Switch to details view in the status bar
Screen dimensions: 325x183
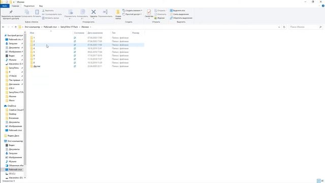click(319, 181)
